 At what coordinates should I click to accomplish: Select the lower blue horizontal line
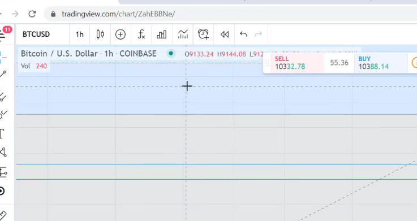(x=217, y=180)
